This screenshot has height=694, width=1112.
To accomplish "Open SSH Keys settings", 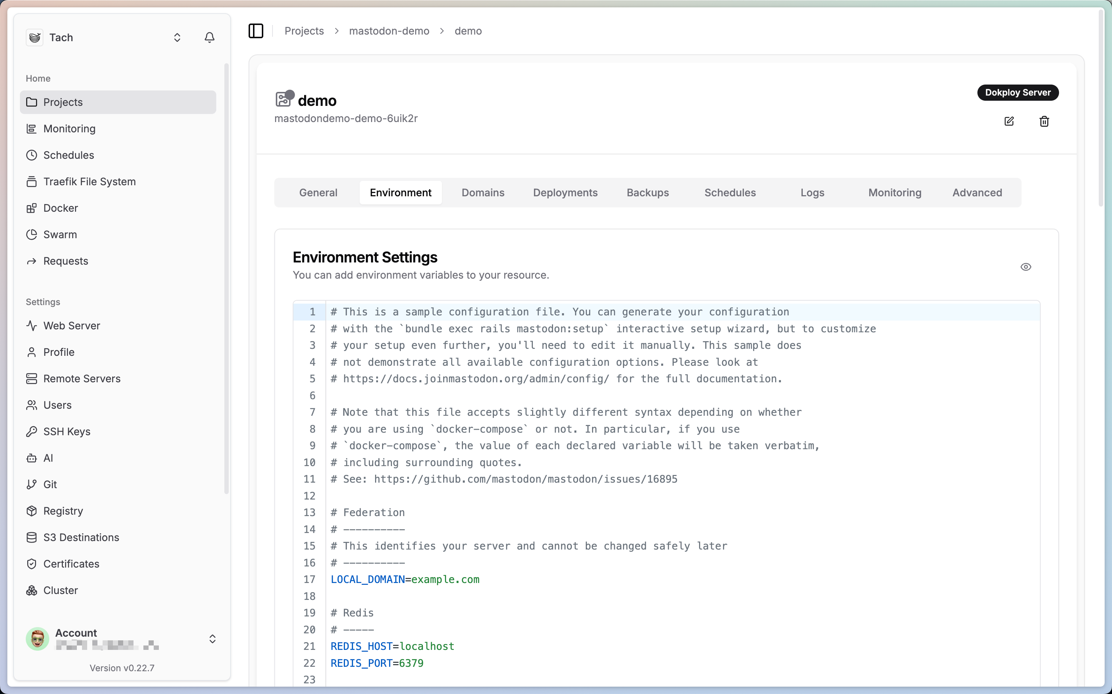I will [x=67, y=432].
